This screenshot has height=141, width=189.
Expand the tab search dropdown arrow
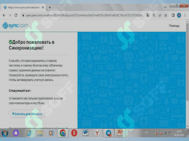(x=165, y=7)
